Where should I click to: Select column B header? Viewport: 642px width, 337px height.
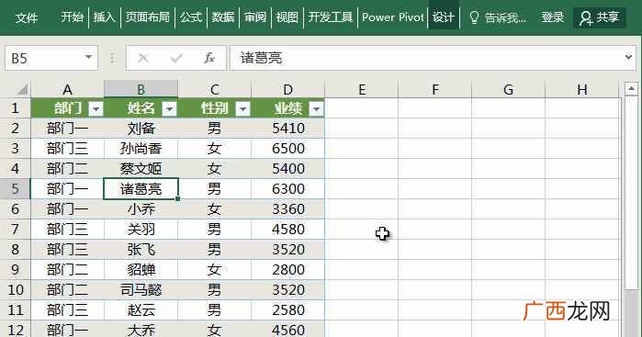pyautogui.click(x=141, y=89)
